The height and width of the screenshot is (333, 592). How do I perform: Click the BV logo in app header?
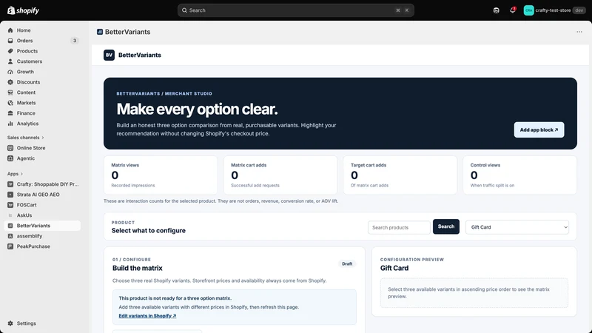[x=109, y=55]
